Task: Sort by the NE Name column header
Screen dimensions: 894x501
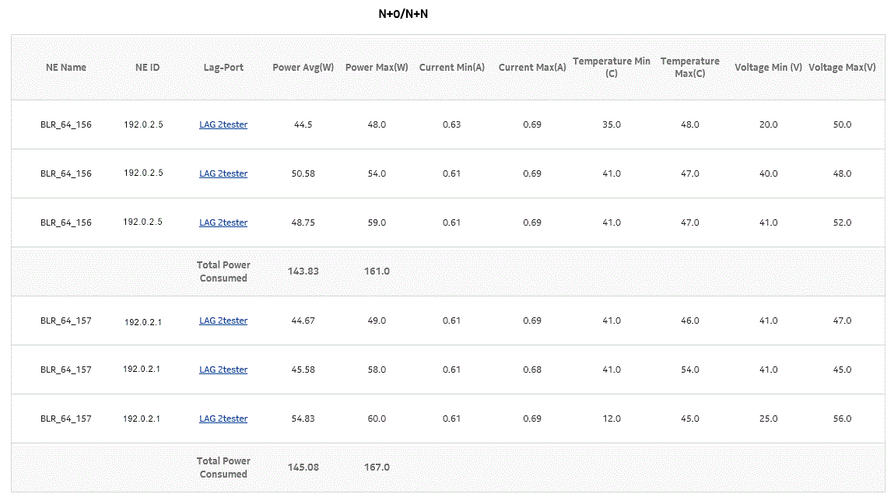Action: 65,68
